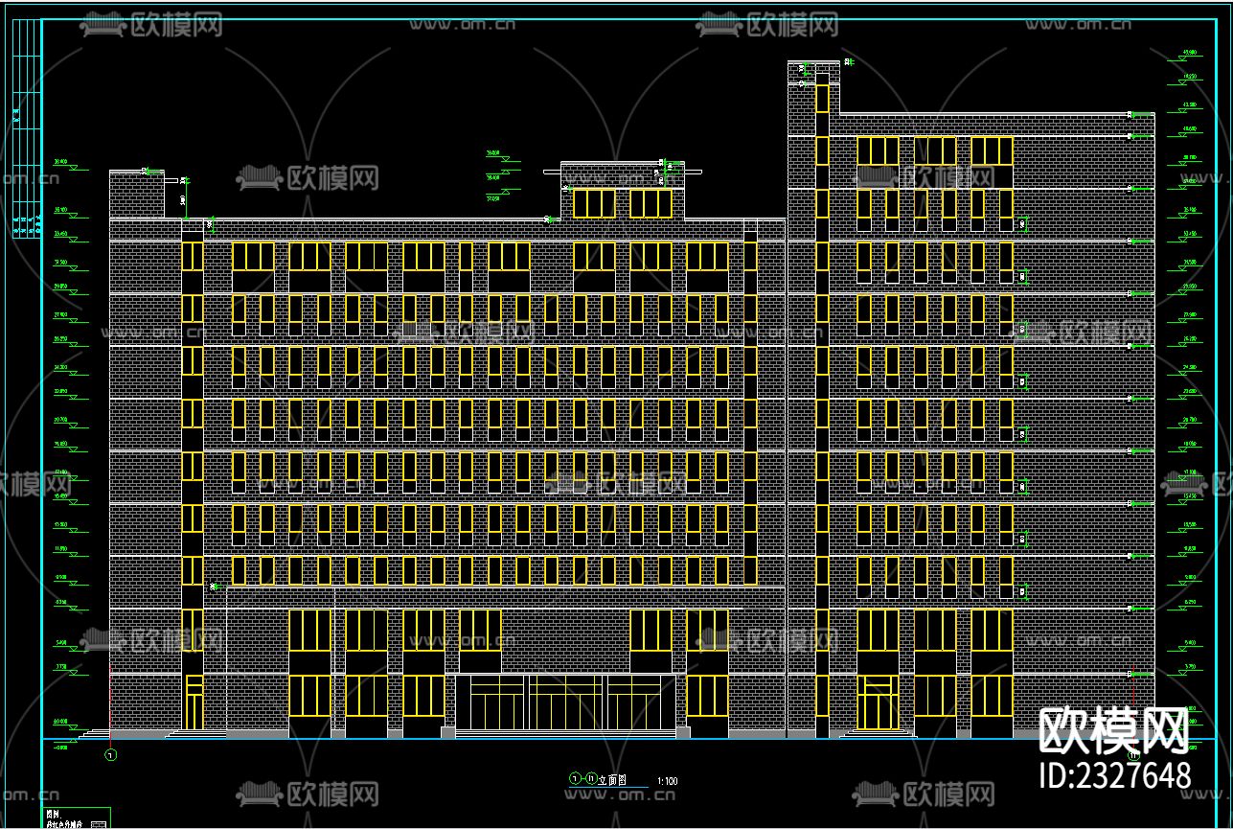Click the ID:2327648 text
The image size is (1233, 829).
pyautogui.click(x=1115, y=774)
